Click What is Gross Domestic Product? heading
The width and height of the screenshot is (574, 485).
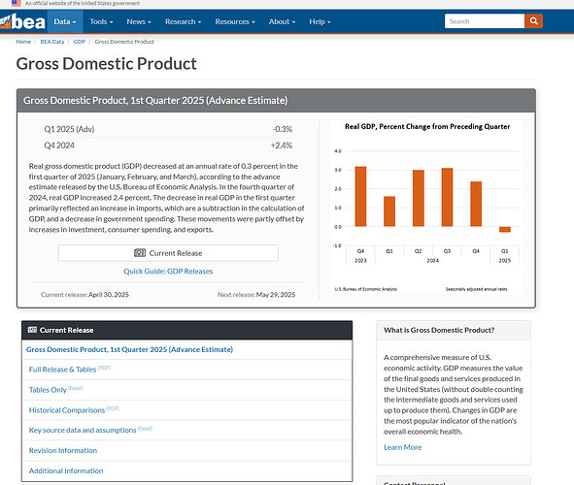pos(439,330)
